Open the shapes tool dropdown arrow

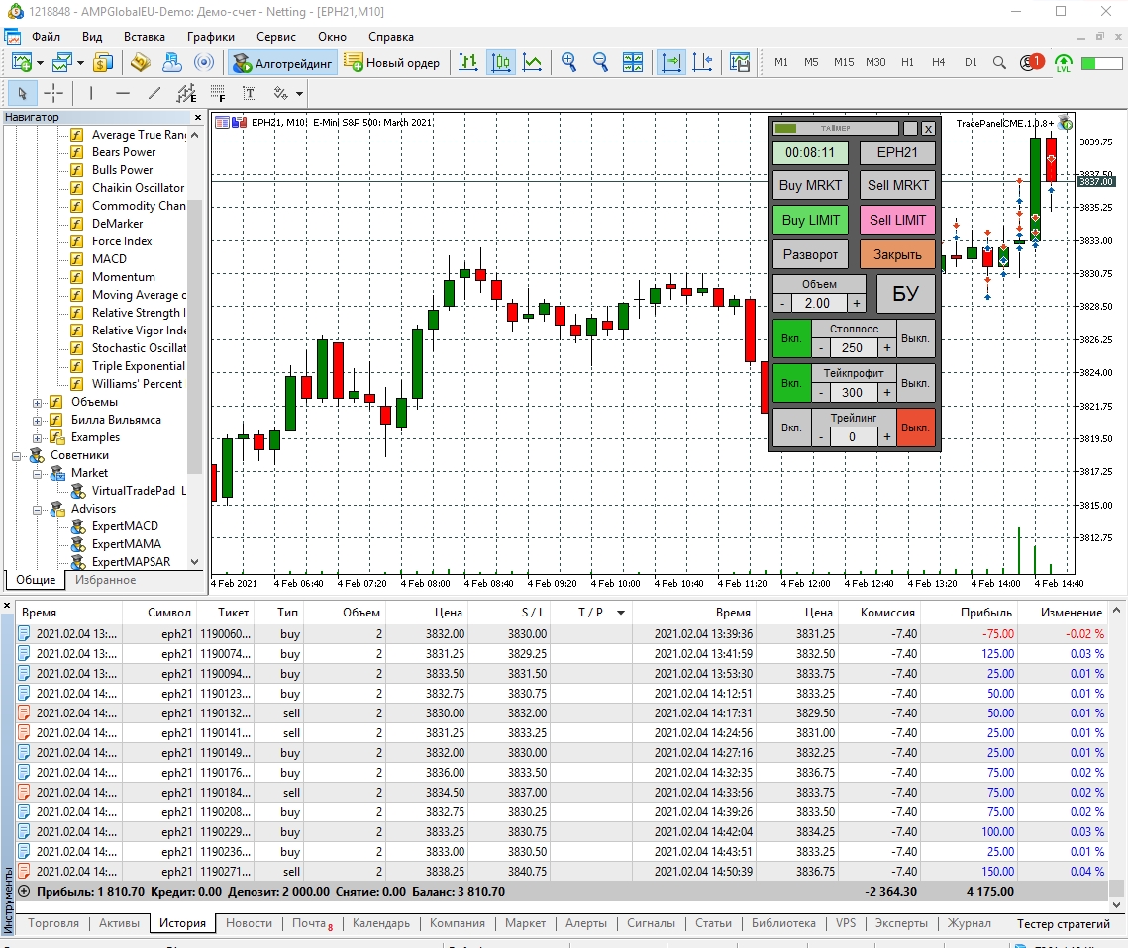(x=299, y=93)
